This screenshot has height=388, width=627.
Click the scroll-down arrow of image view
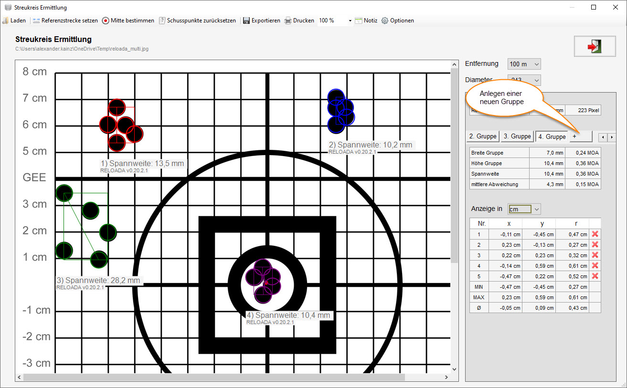click(x=454, y=369)
